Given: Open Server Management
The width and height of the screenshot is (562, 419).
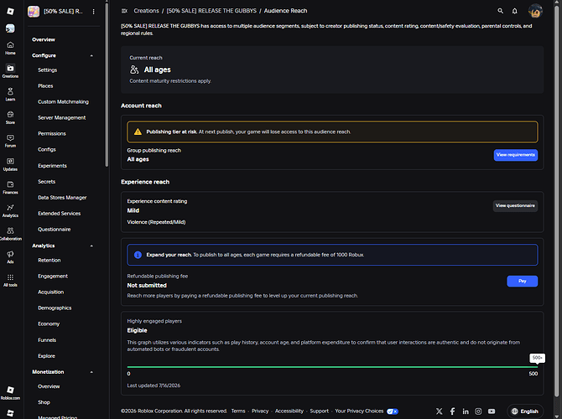Looking at the screenshot, I should [x=61, y=118].
